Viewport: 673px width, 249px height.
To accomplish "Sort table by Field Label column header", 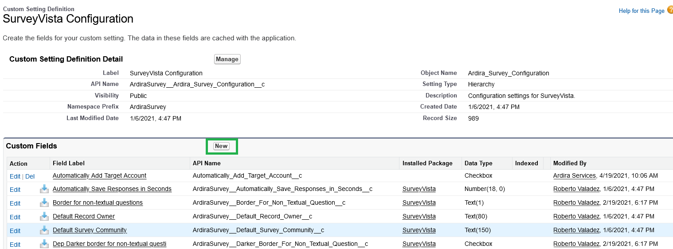I will 69,163.
